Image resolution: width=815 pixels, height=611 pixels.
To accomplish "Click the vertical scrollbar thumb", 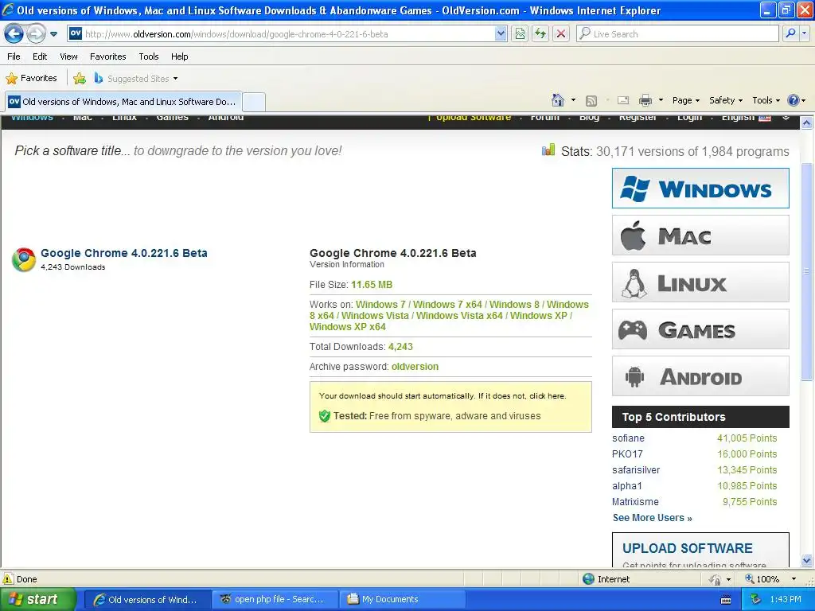I will [x=807, y=271].
